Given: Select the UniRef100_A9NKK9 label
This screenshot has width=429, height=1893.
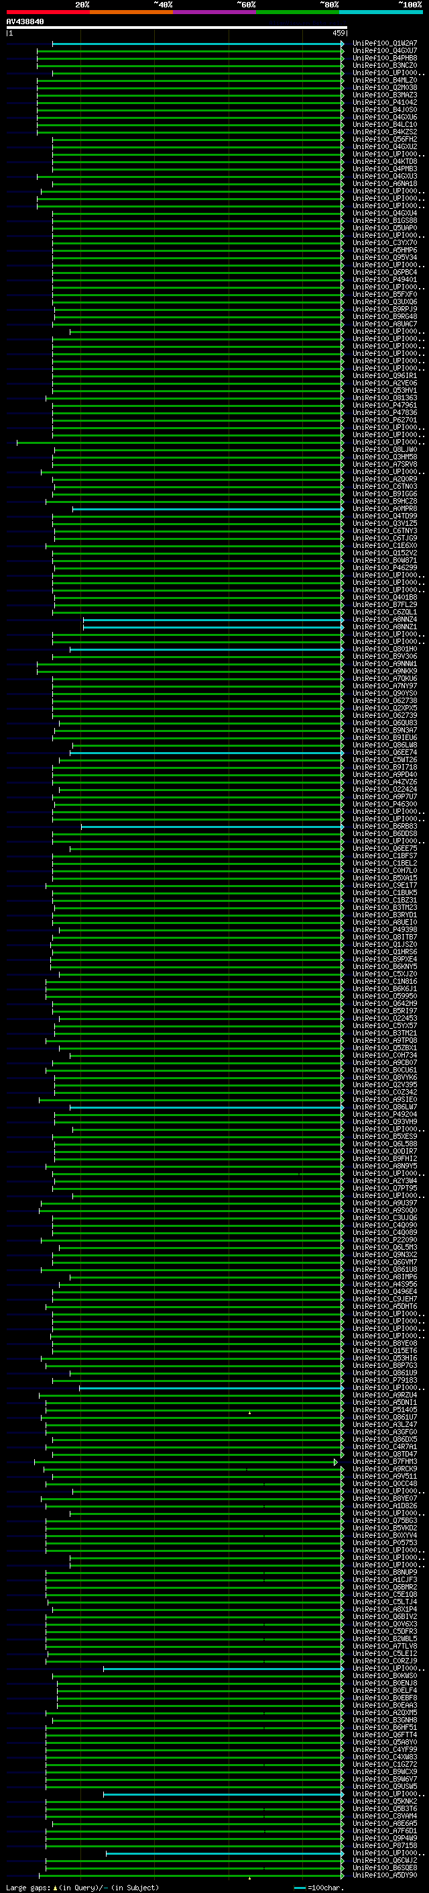Looking at the screenshot, I should (x=384, y=671).
